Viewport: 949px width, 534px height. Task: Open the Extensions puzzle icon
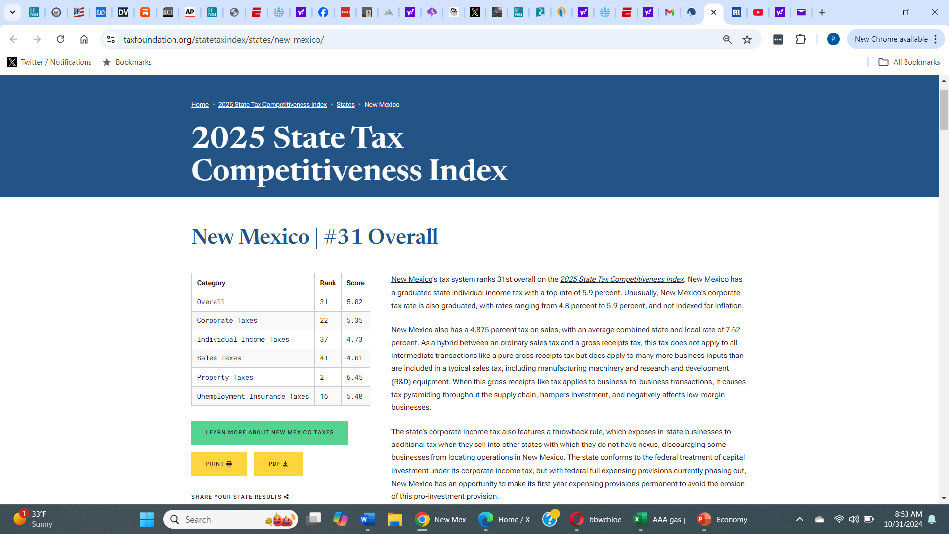pos(801,39)
